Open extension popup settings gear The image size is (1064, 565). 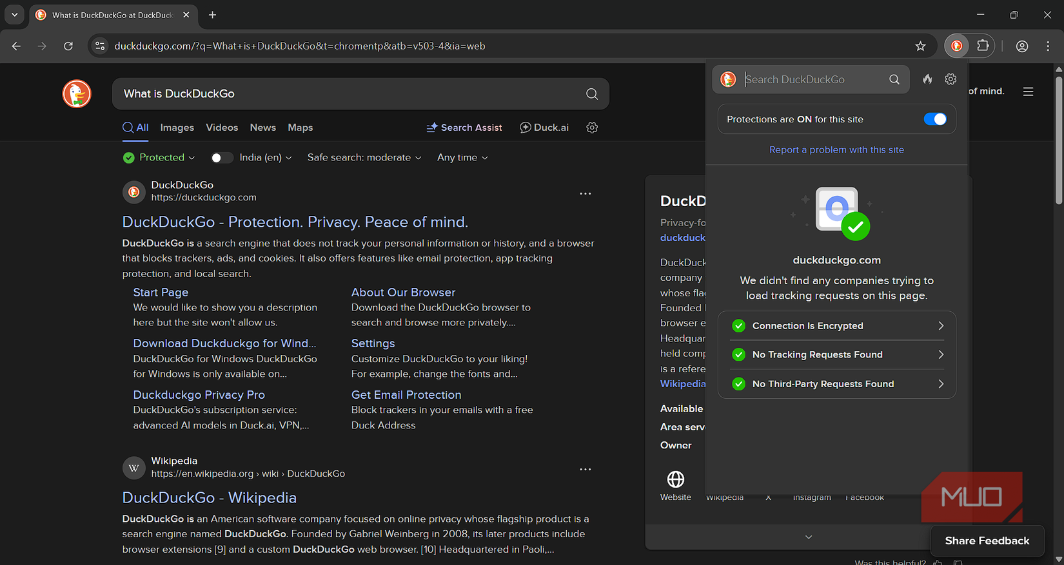(x=951, y=79)
